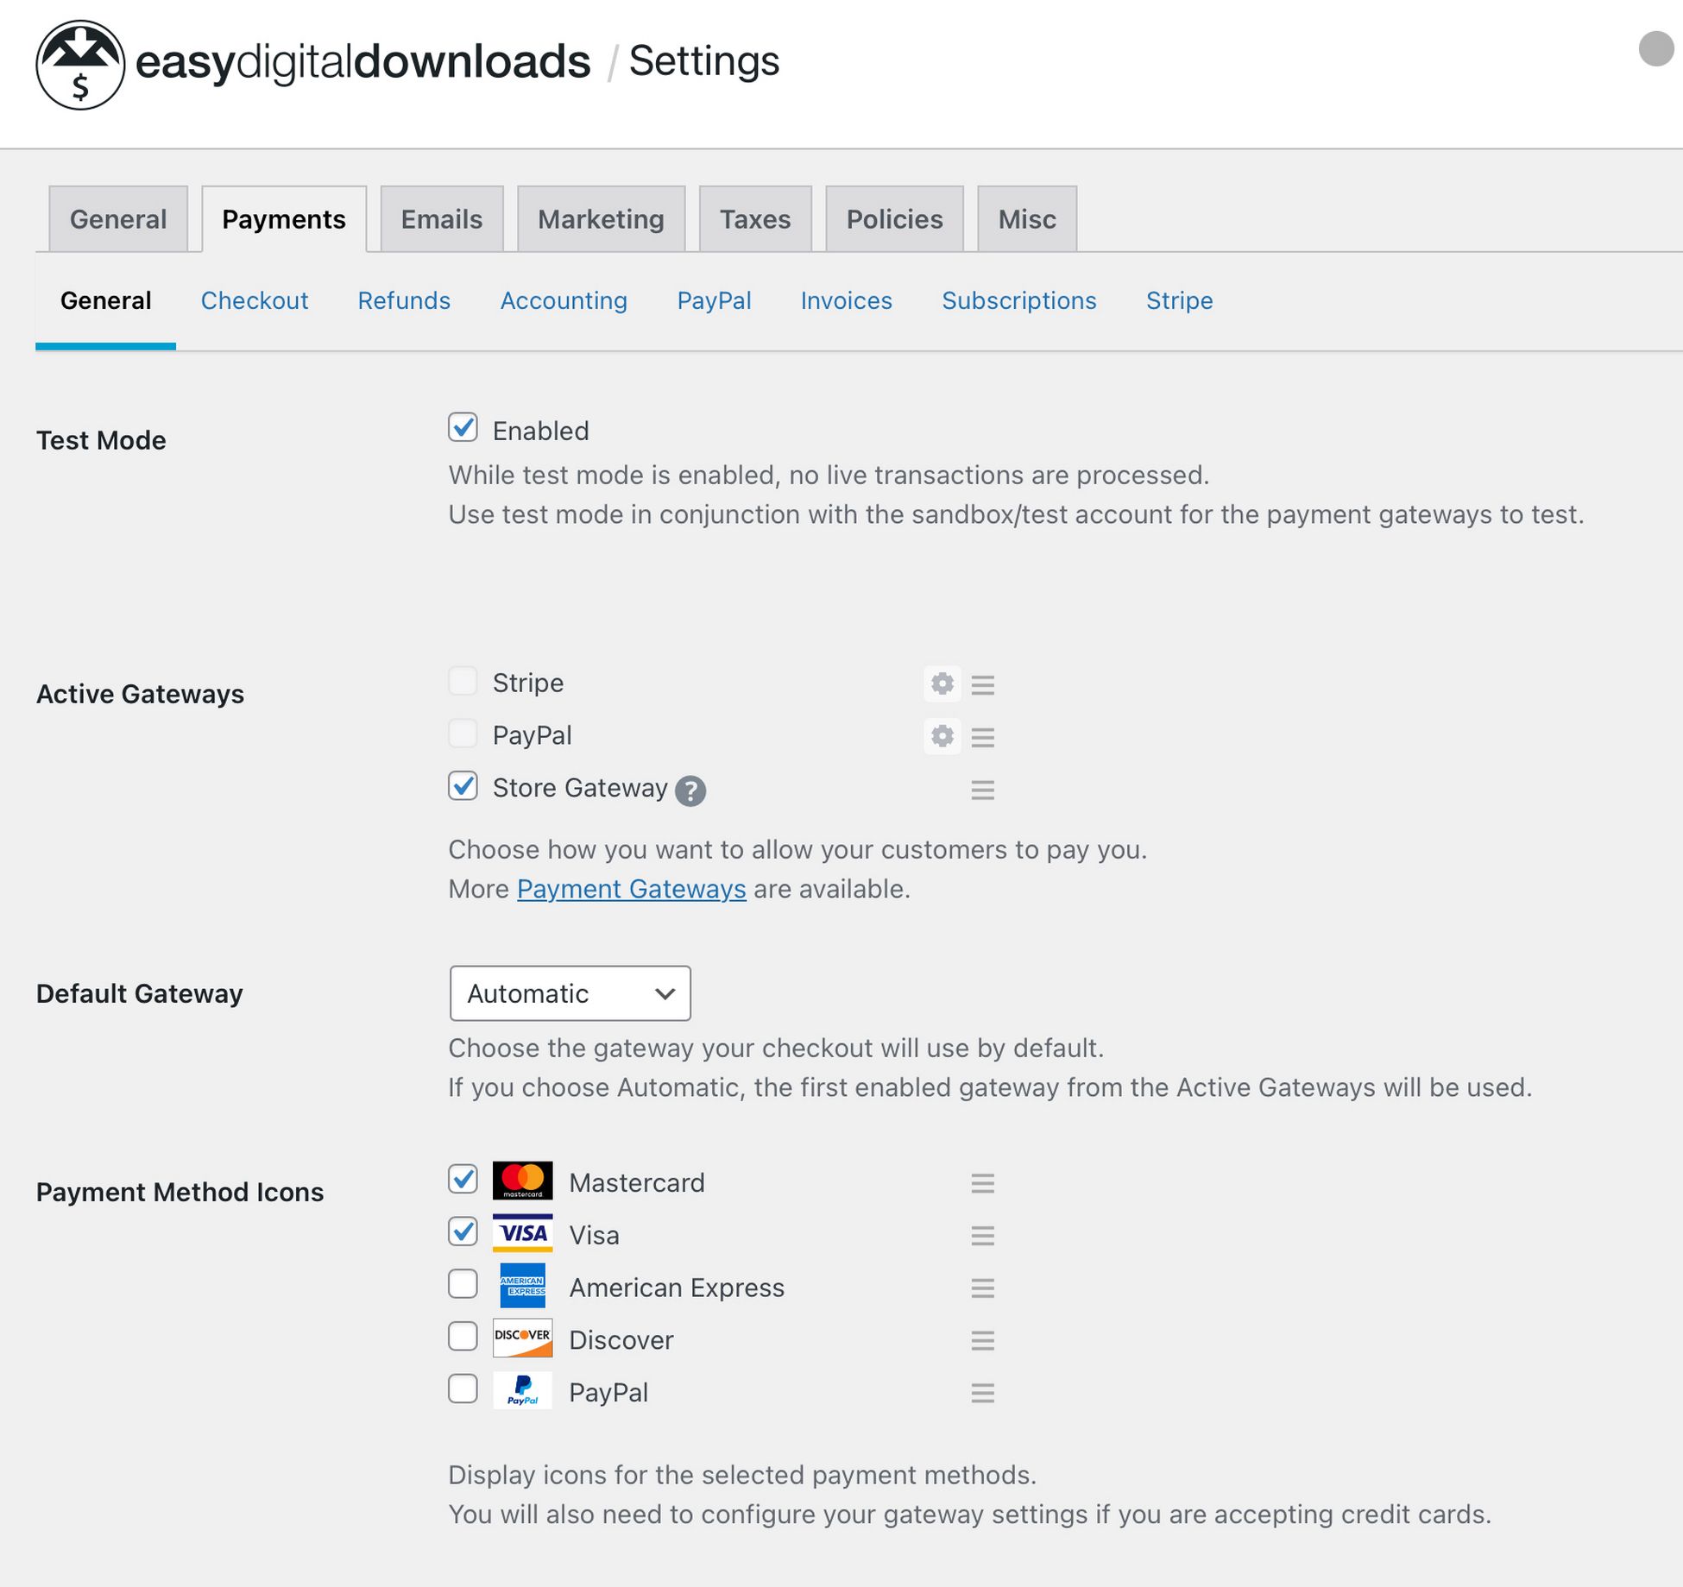
Task: Open the PayPal sub-tab link
Action: coord(714,301)
